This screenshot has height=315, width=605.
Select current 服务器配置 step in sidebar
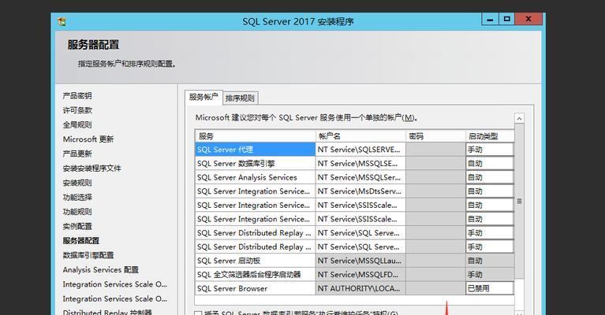click(81, 241)
